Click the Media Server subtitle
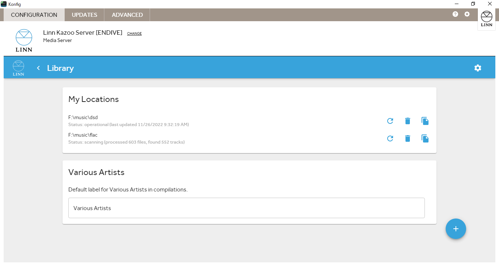499x266 pixels. click(x=57, y=41)
